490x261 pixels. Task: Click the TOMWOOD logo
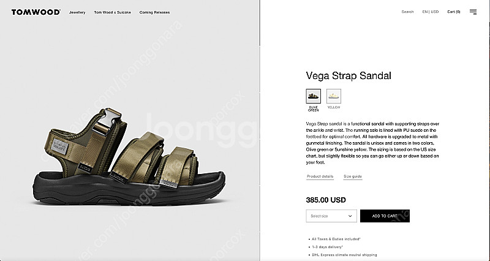click(x=36, y=12)
